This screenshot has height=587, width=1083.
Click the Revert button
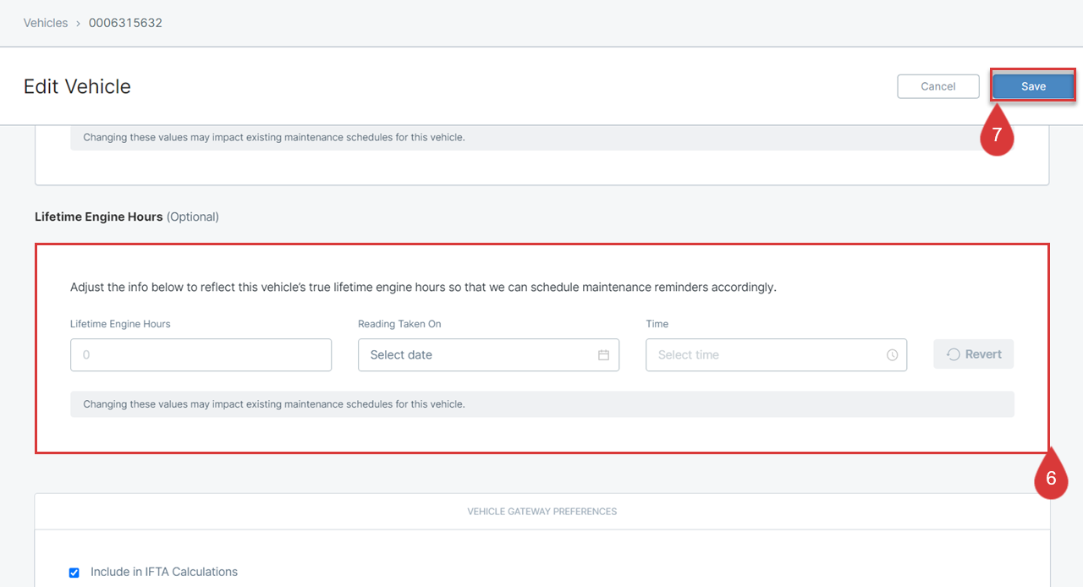click(x=974, y=354)
